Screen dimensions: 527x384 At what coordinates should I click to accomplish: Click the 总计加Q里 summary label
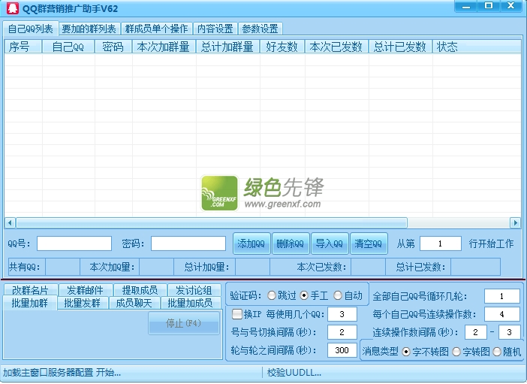point(206,267)
